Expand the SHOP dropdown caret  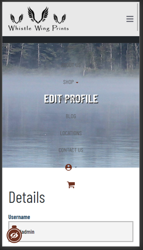(x=77, y=83)
